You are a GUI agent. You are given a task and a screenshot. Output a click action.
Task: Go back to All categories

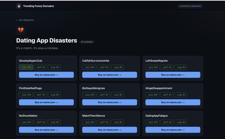[25, 20]
